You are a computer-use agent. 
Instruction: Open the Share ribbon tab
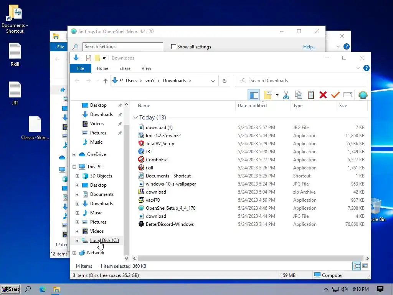point(125,68)
